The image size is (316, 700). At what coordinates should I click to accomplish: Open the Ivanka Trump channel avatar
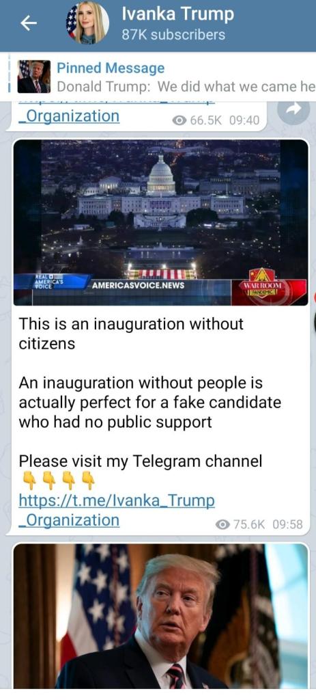[x=87, y=23]
